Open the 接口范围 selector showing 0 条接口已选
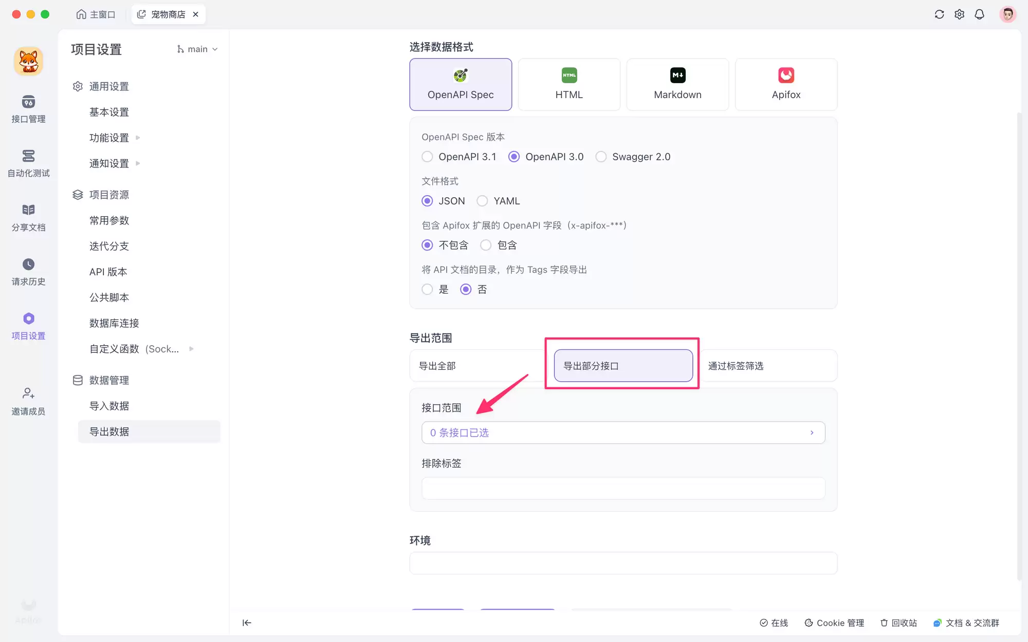Screen dimensions: 1028x642 tap(623, 432)
